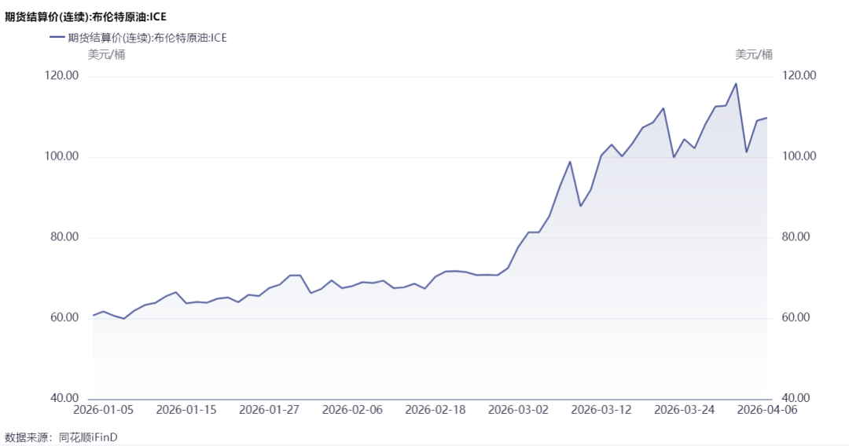Click the date label 2026-03-02
The width and height of the screenshot is (849, 446).
pyautogui.click(x=518, y=410)
